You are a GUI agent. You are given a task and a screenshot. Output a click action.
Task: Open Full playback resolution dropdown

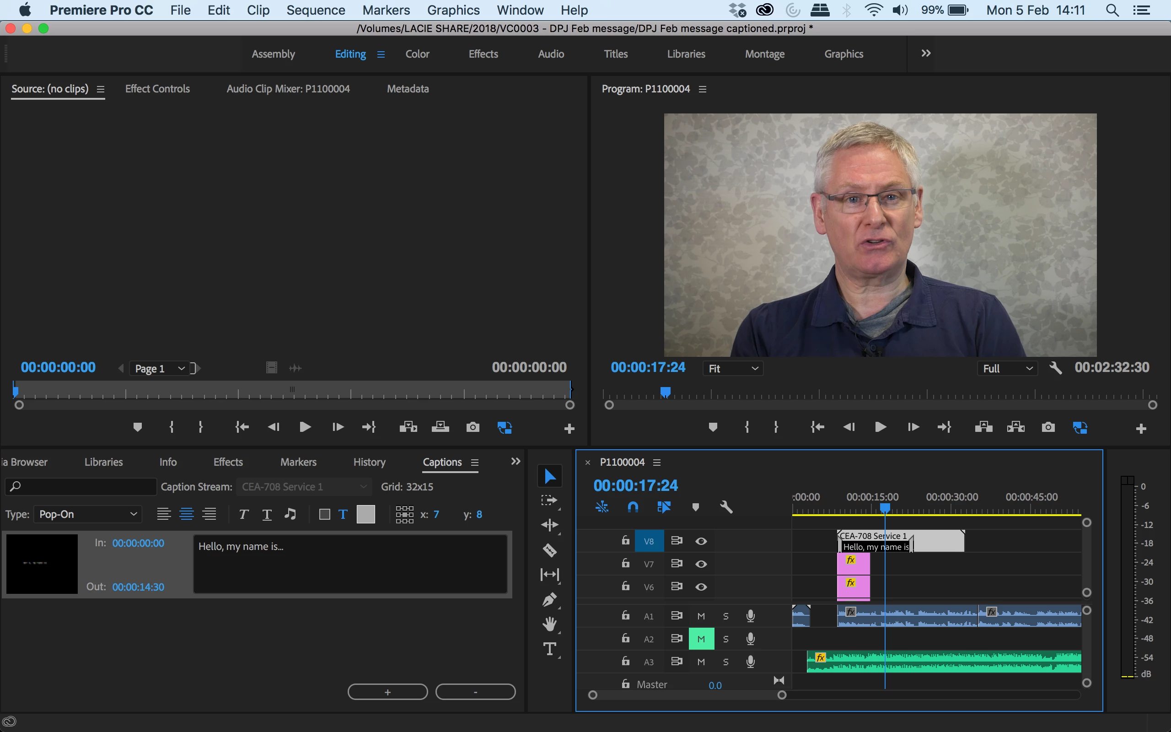pyautogui.click(x=1007, y=368)
